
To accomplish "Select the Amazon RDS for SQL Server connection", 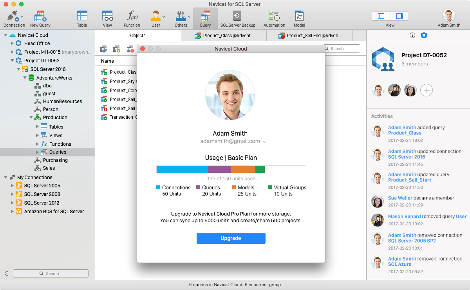I will coord(54,211).
